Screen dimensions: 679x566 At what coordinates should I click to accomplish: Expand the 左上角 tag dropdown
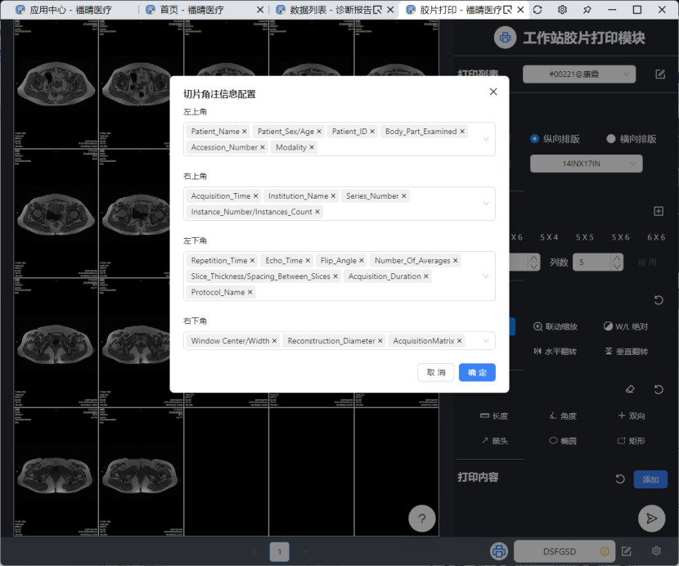(486, 139)
